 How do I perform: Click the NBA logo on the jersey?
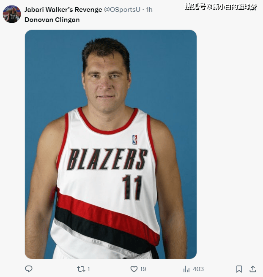tap(134, 140)
